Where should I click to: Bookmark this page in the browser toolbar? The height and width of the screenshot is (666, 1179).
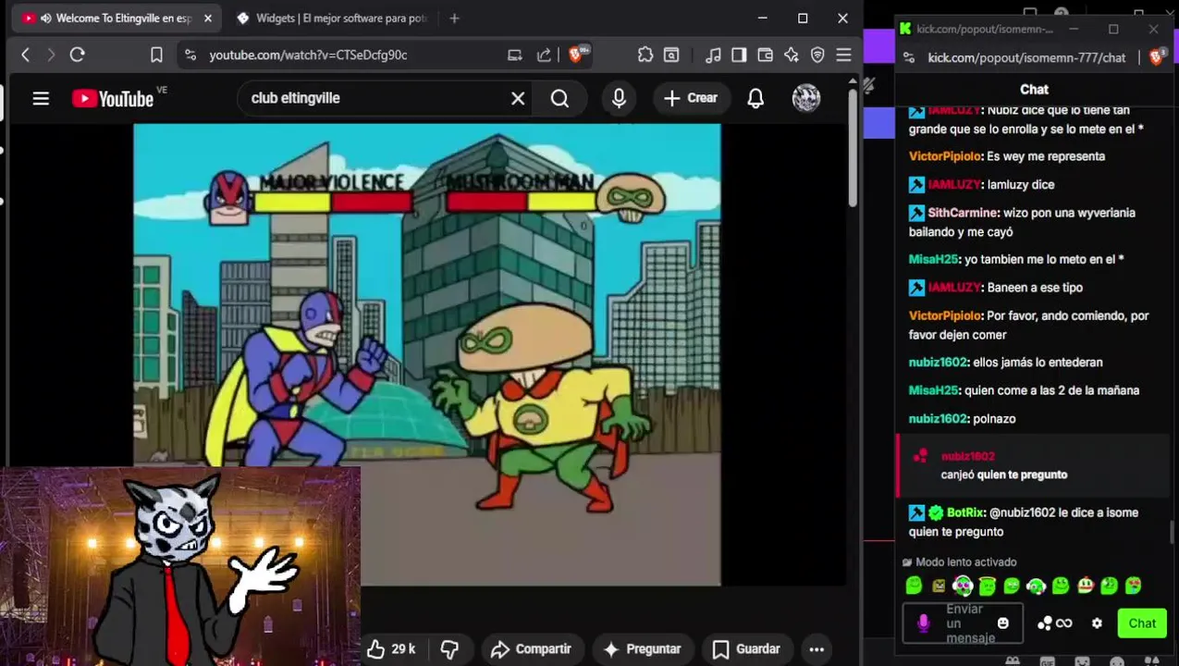coord(156,55)
